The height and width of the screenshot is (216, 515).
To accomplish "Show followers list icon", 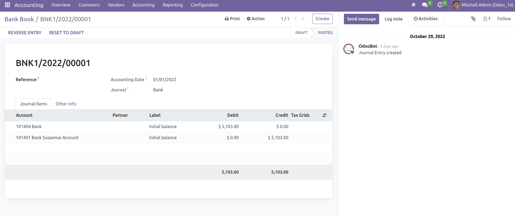I will click(486, 19).
